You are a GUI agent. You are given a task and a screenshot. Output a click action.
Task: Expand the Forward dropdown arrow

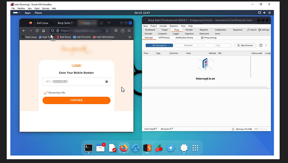[200, 45]
